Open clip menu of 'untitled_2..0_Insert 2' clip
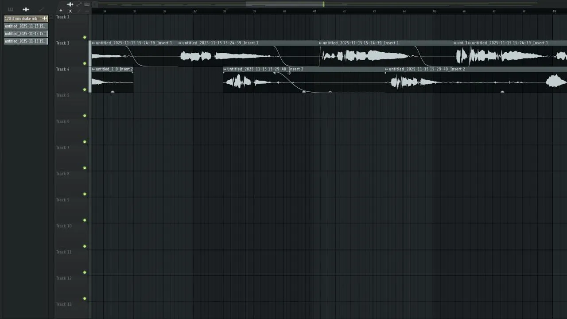 click(x=93, y=69)
